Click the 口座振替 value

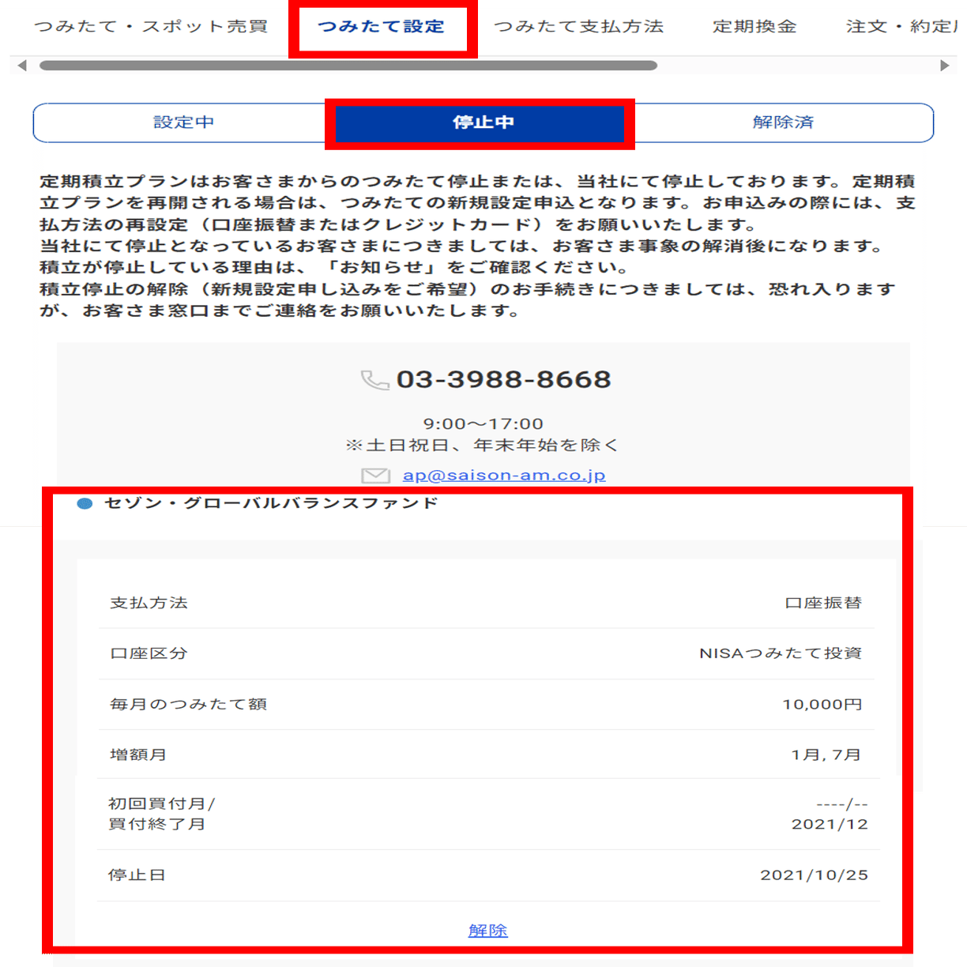click(x=823, y=603)
